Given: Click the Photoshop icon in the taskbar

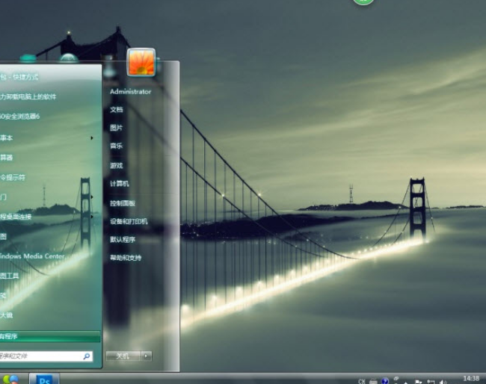Looking at the screenshot, I should [x=44, y=379].
